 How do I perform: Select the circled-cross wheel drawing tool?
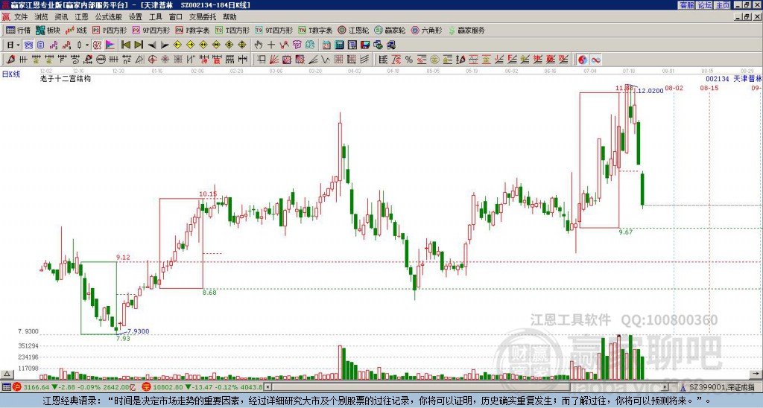pyautogui.click(x=152, y=60)
